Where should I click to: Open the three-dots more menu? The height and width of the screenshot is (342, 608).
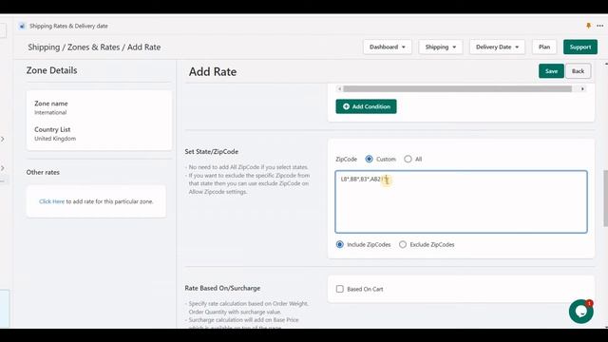coord(599,26)
